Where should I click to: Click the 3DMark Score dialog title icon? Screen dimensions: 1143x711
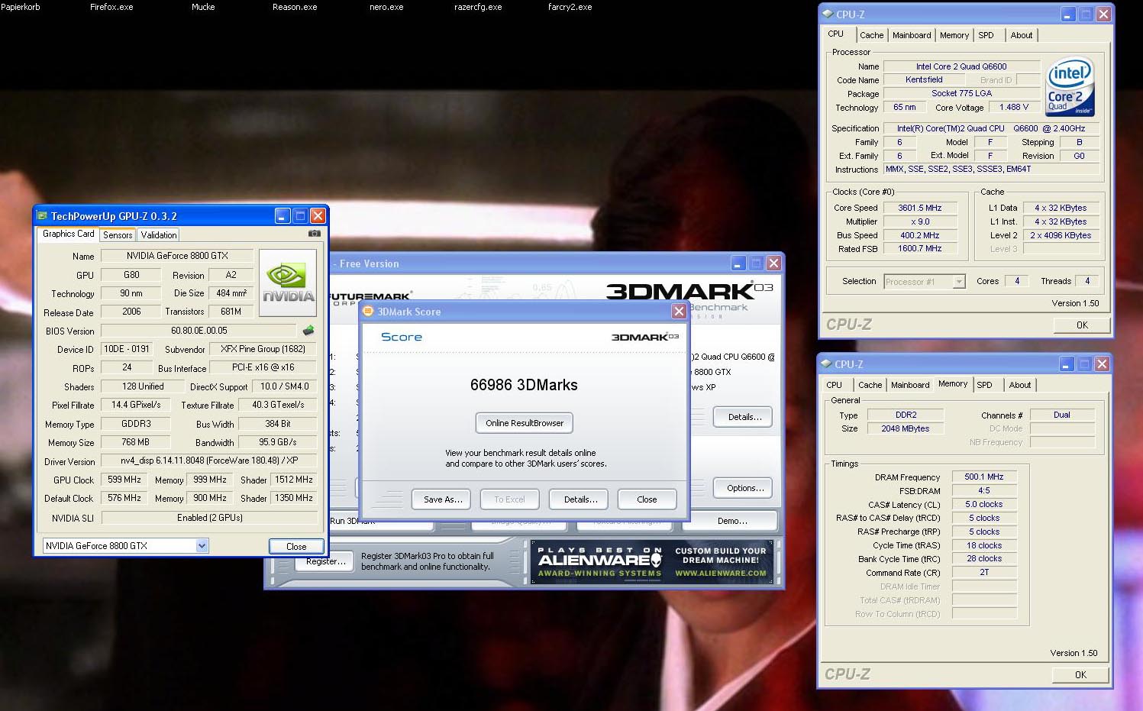click(368, 312)
